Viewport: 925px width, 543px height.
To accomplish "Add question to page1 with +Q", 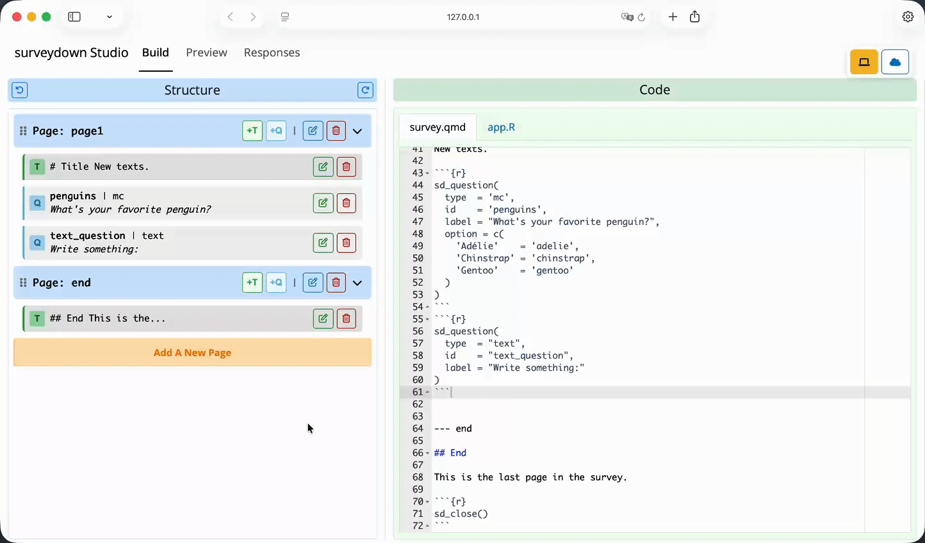I will tap(276, 131).
